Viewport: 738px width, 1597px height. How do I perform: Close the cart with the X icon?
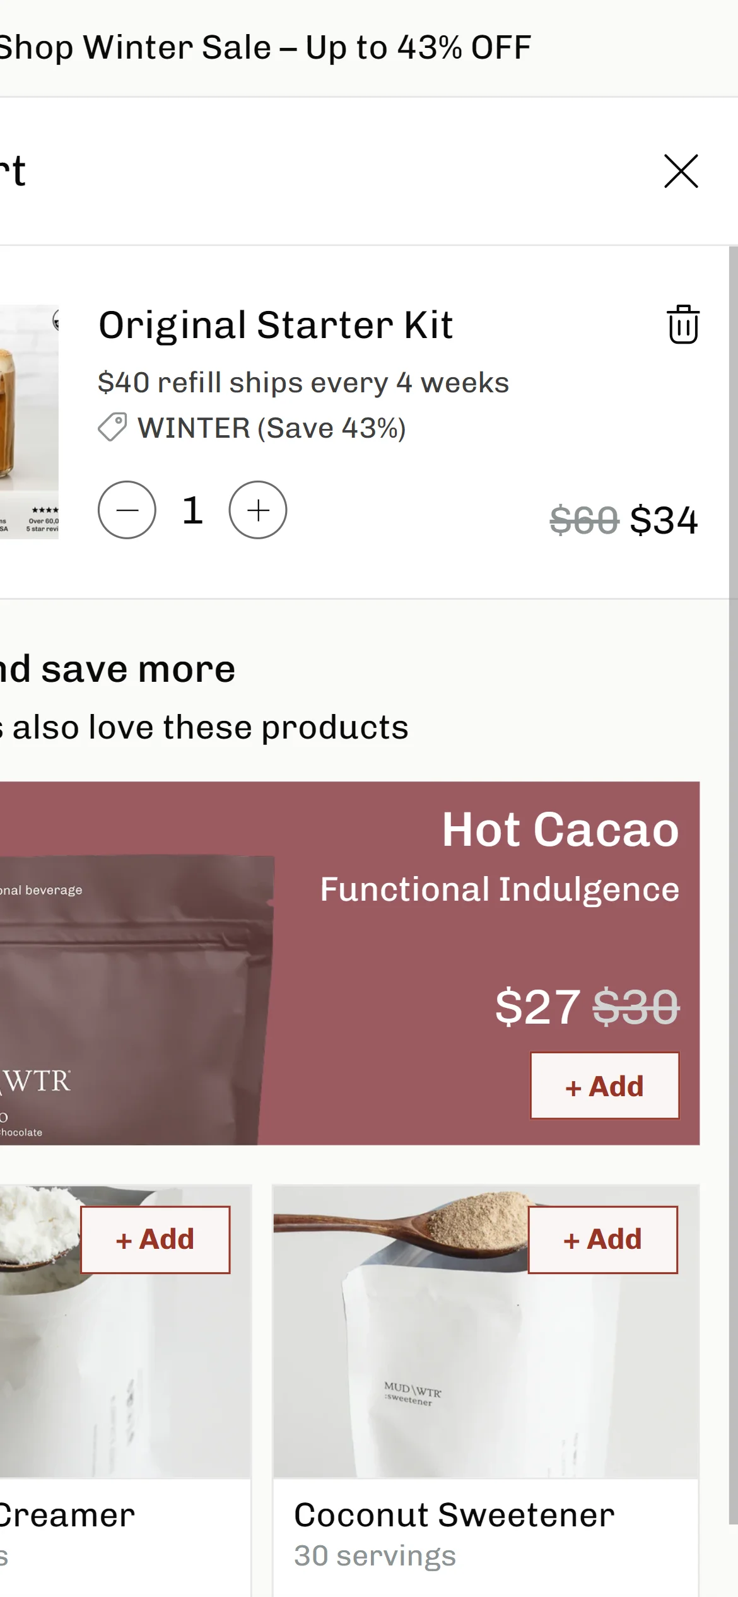(x=681, y=171)
